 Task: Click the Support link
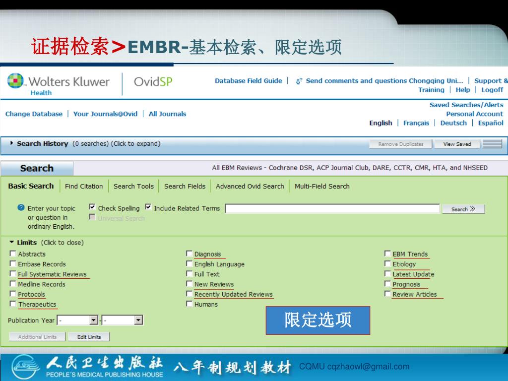(x=491, y=81)
